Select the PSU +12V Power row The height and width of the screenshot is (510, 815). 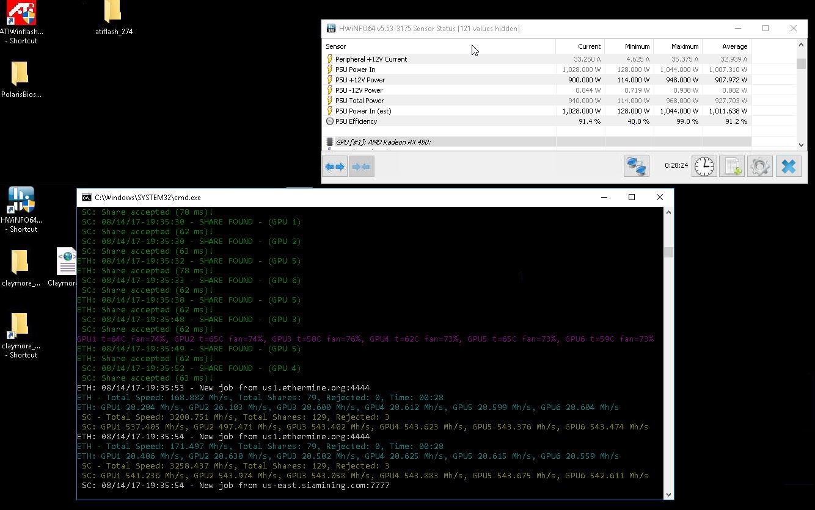click(538, 80)
